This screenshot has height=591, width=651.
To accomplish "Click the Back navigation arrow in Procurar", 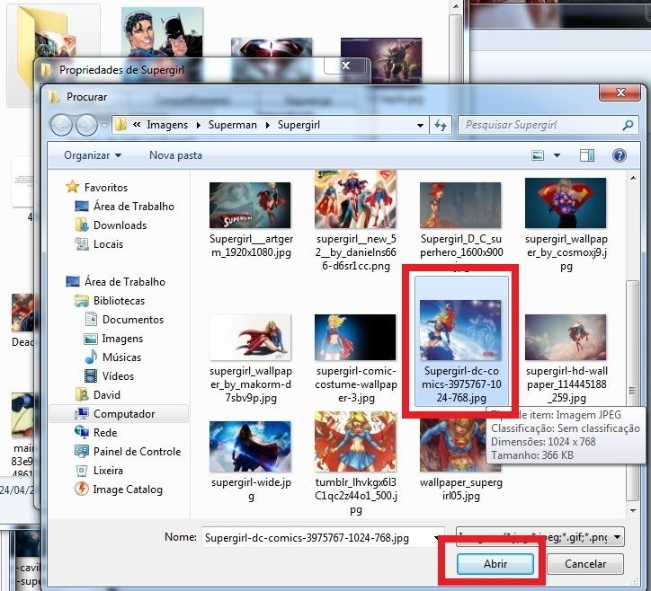I will click(61, 125).
